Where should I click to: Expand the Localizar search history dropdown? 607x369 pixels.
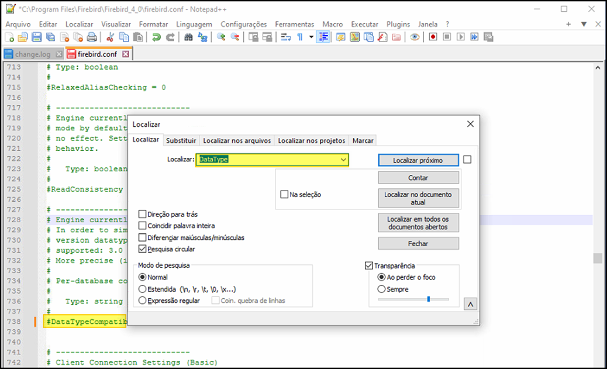pos(343,160)
